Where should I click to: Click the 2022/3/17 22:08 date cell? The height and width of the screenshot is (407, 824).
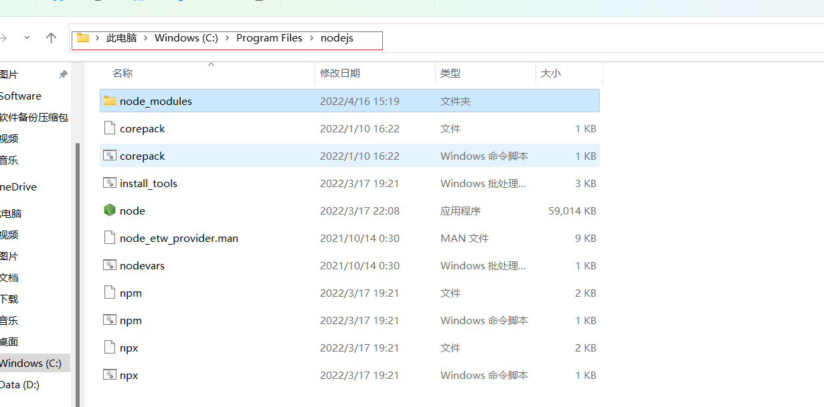(x=359, y=211)
